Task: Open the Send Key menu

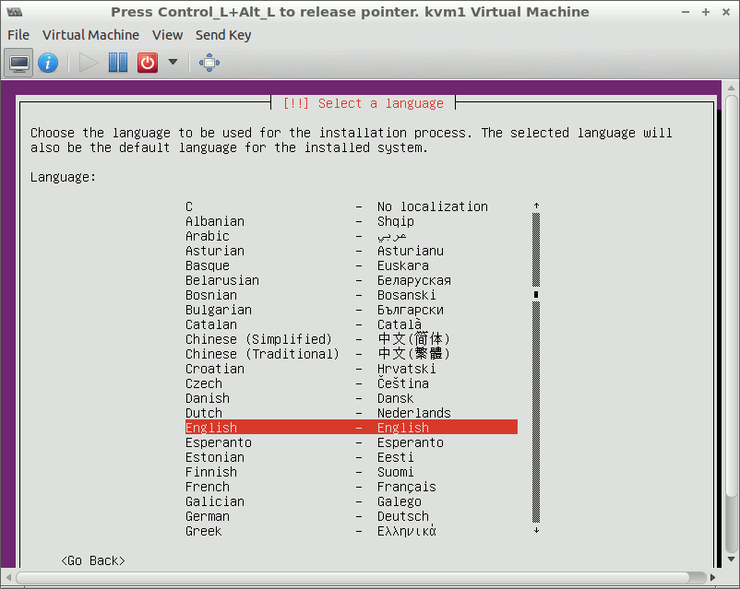Action: click(x=222, y=35)
